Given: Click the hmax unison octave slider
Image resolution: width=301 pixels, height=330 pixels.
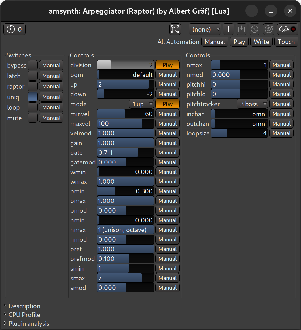Looking at the screenshot, I should [126, 230].
